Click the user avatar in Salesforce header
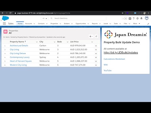The image size is (151, 113). [x=147, y=18]
